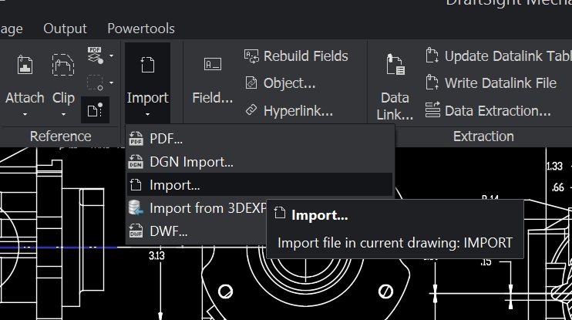Screen dimensions: 572x320
Task: Click the PDF layers icon in Reference group
Action: click(96, 55)
